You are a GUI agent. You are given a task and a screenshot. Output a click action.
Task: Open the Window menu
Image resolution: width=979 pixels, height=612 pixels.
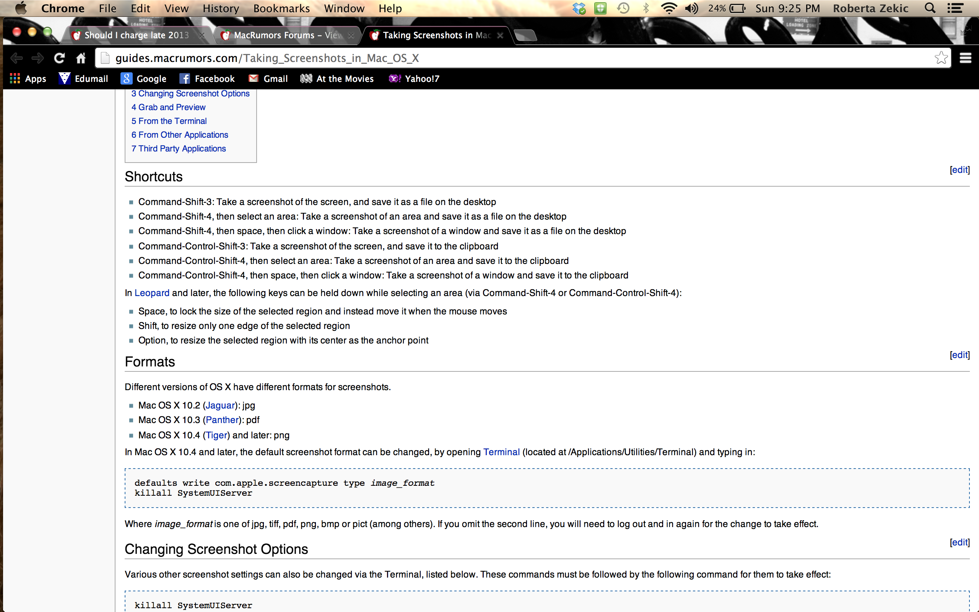click(x=344, y=8)
